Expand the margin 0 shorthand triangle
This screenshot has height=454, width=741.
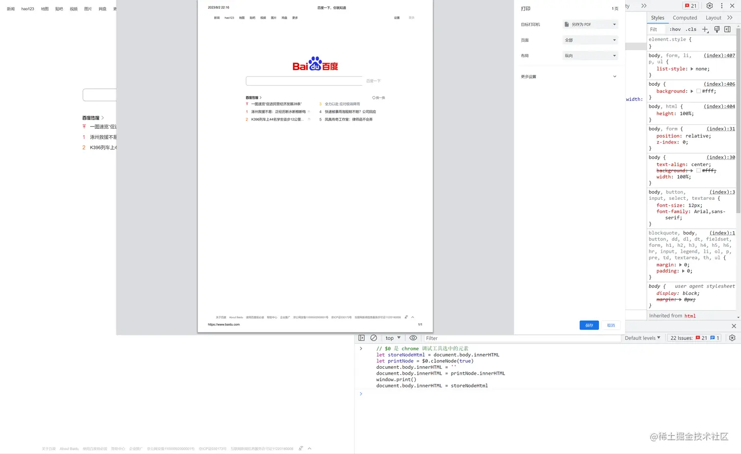pyautogui.click(x=680, y=264)
